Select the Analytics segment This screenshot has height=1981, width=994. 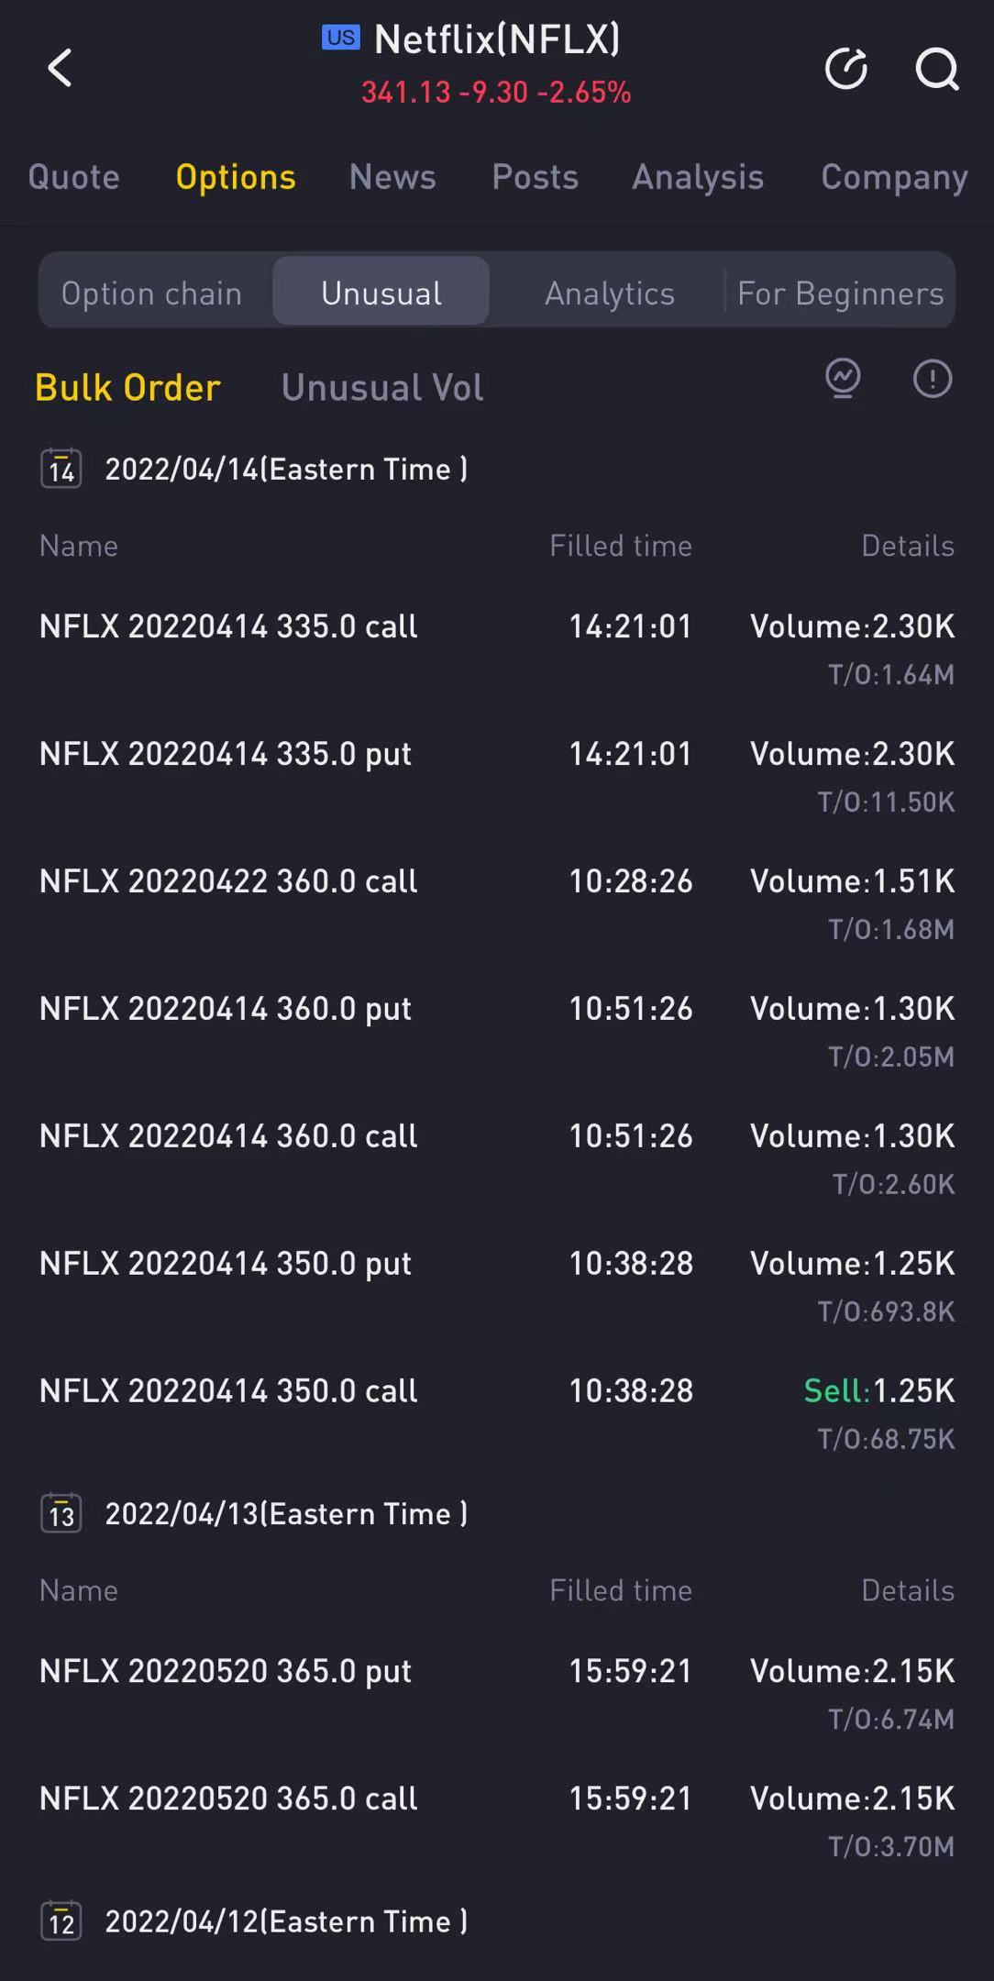pyautogui.click(x=610, y=293)
